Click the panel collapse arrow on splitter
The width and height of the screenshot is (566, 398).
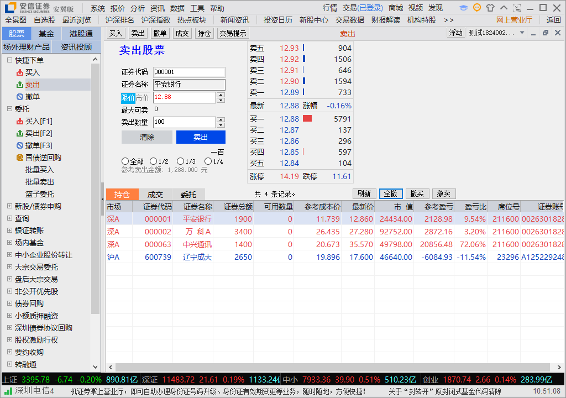(102, 199)
